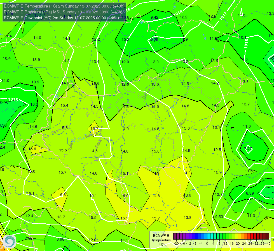Click the 11.3 temperature value
The height and width of the screenshot is (251, 274).
(x=251, y=216)
